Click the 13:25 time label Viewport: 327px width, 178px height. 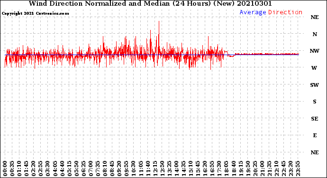pos(169,169)
